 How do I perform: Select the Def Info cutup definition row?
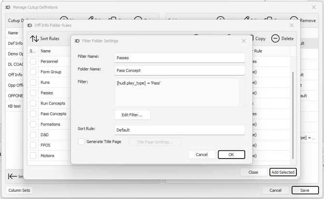[x=15, y=43]
